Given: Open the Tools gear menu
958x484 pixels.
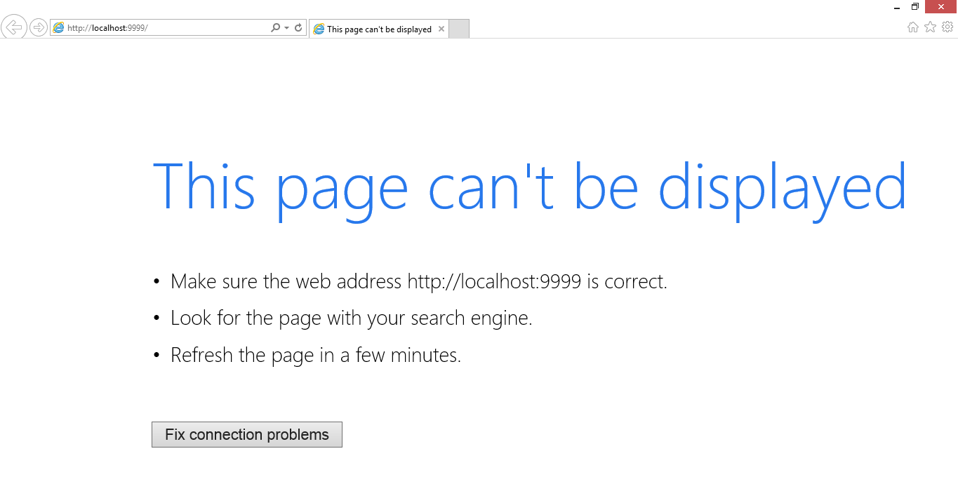Looking at the screenshot, I should pos(947,27).
